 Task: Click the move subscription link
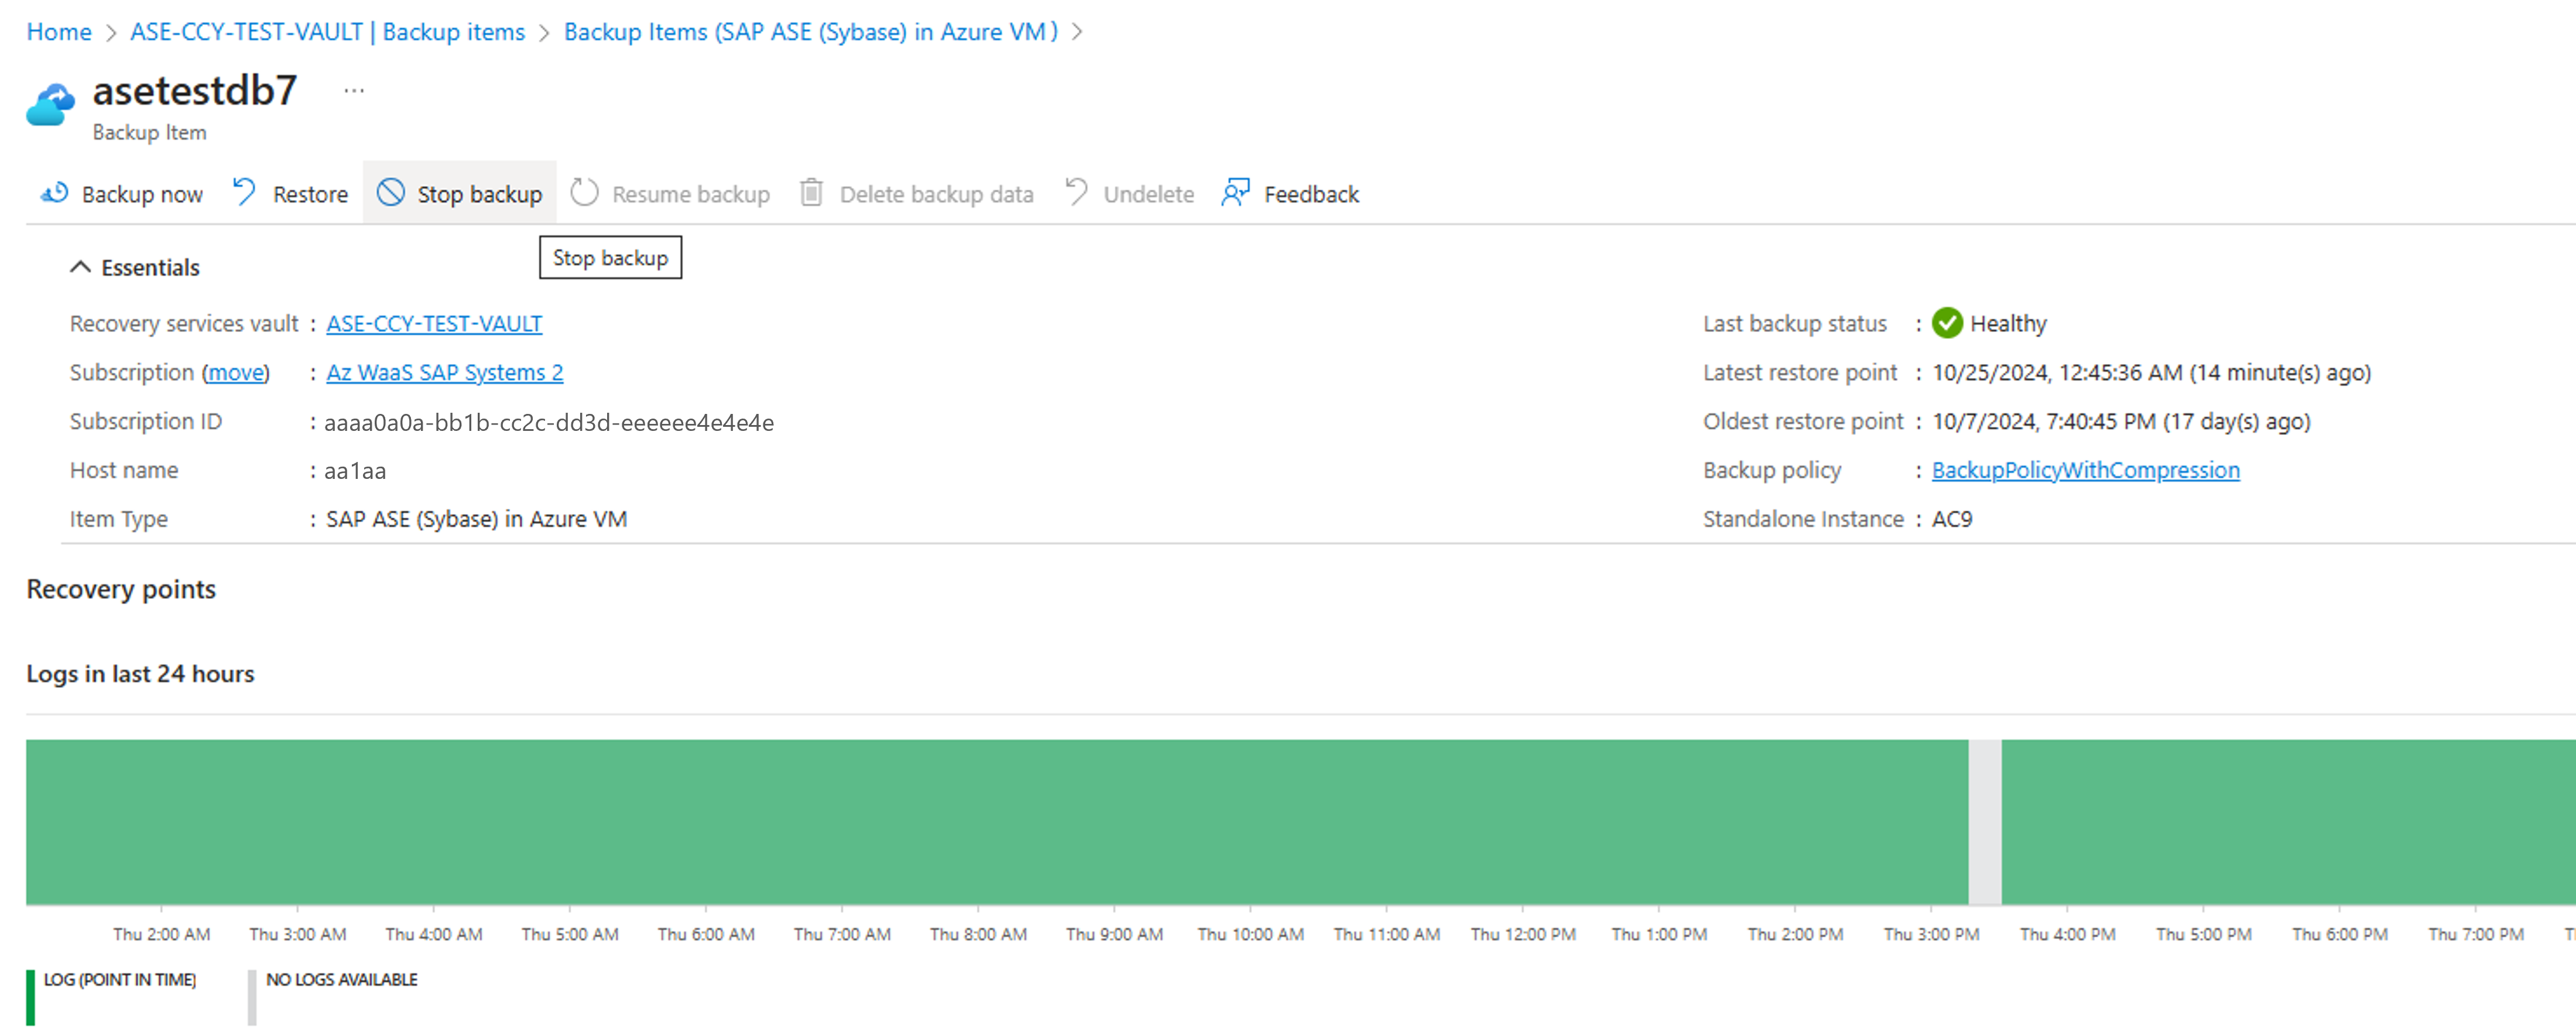point(236,373)
